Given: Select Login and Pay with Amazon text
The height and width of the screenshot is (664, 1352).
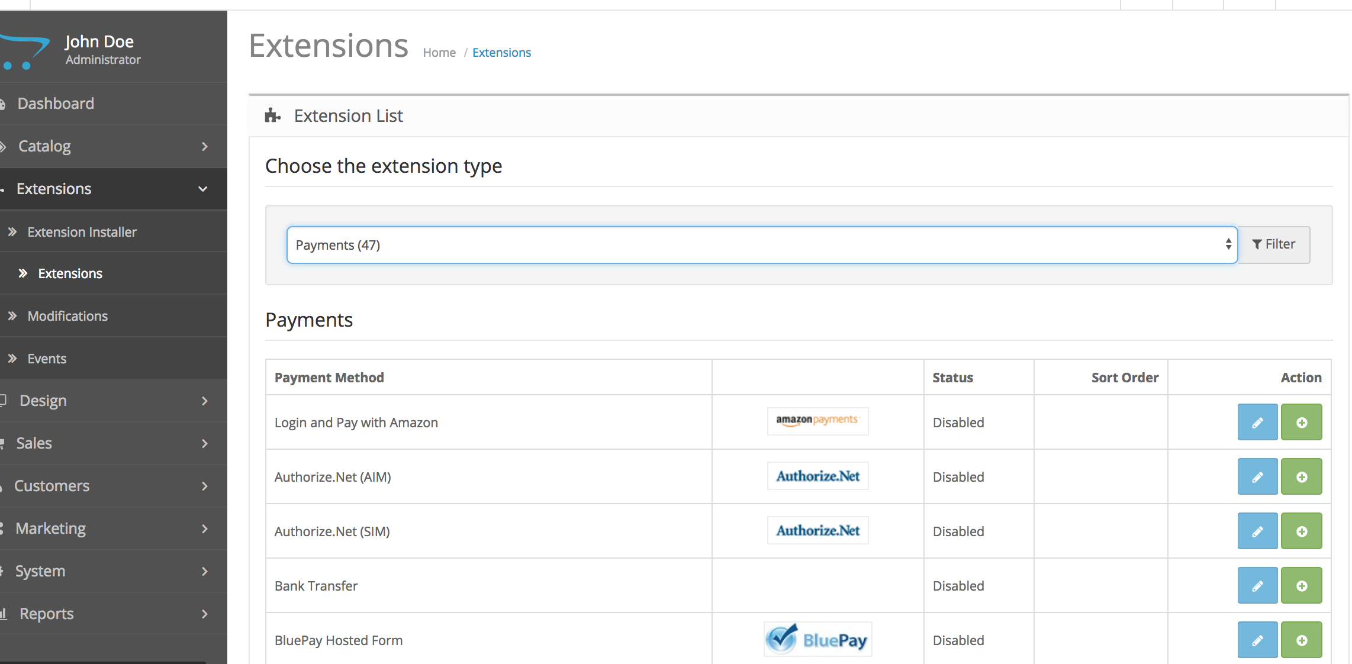Looking at the screenshot, I should [356, 423].
